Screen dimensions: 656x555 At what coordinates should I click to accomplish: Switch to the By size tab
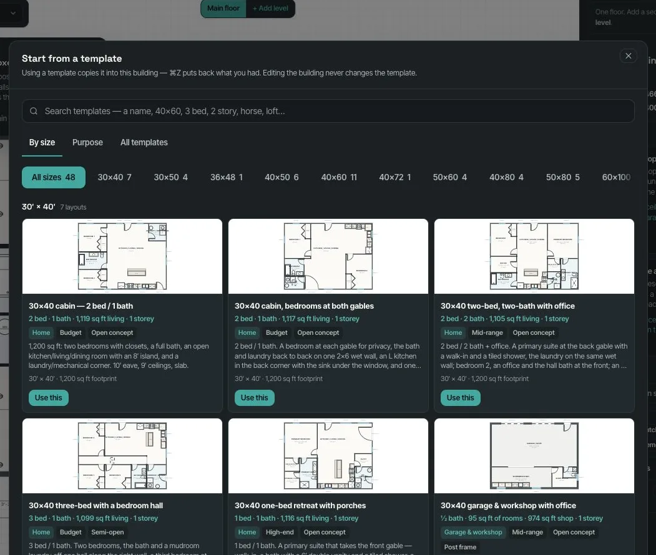pos(42,143)
